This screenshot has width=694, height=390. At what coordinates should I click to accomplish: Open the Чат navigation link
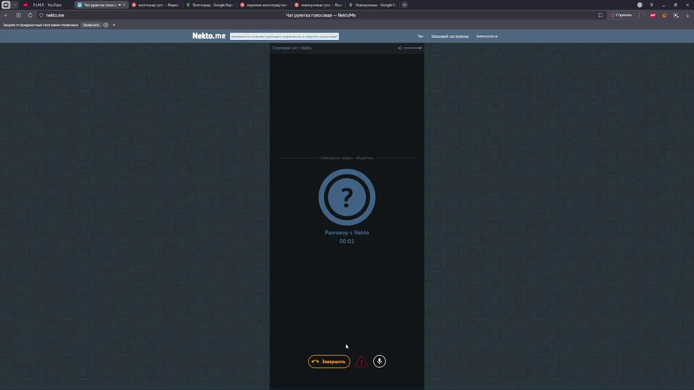point(420,36)
